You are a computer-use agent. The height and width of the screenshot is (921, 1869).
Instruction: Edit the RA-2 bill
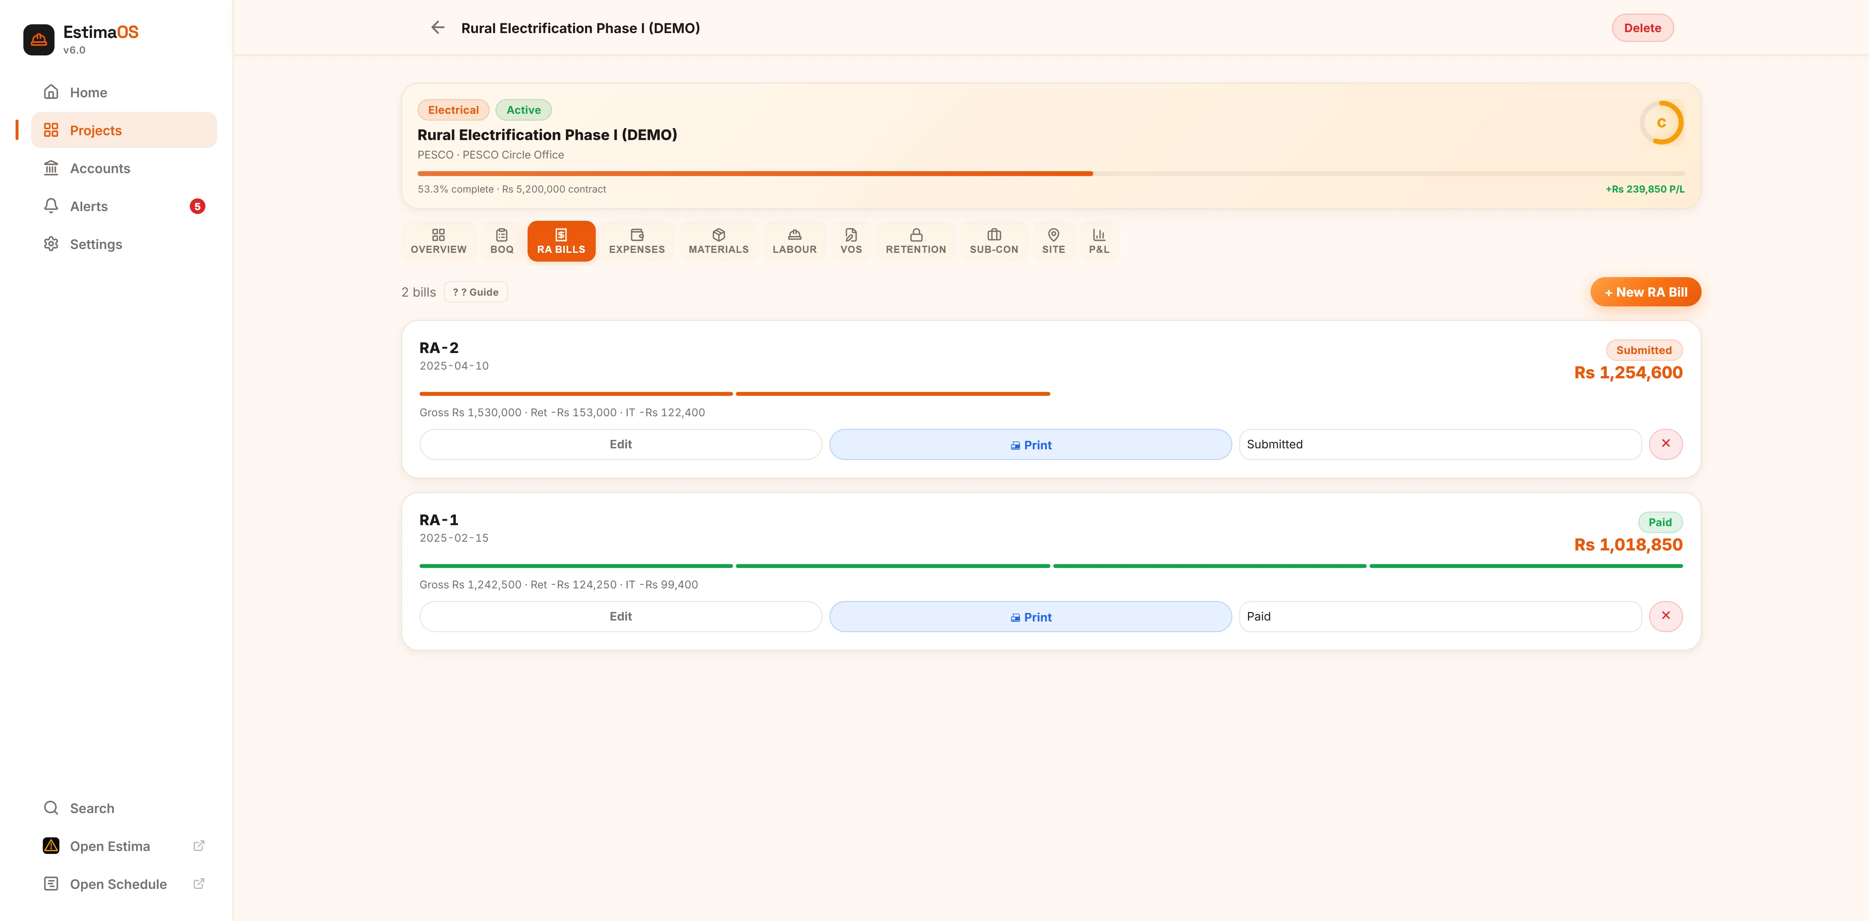620,444
